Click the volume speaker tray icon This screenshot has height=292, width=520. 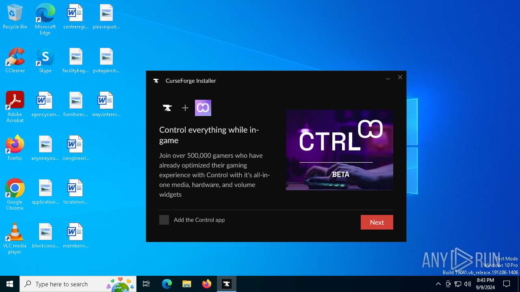pos(468,284)
